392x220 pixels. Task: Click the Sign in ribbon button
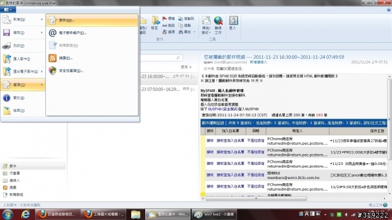pos(233,23)
